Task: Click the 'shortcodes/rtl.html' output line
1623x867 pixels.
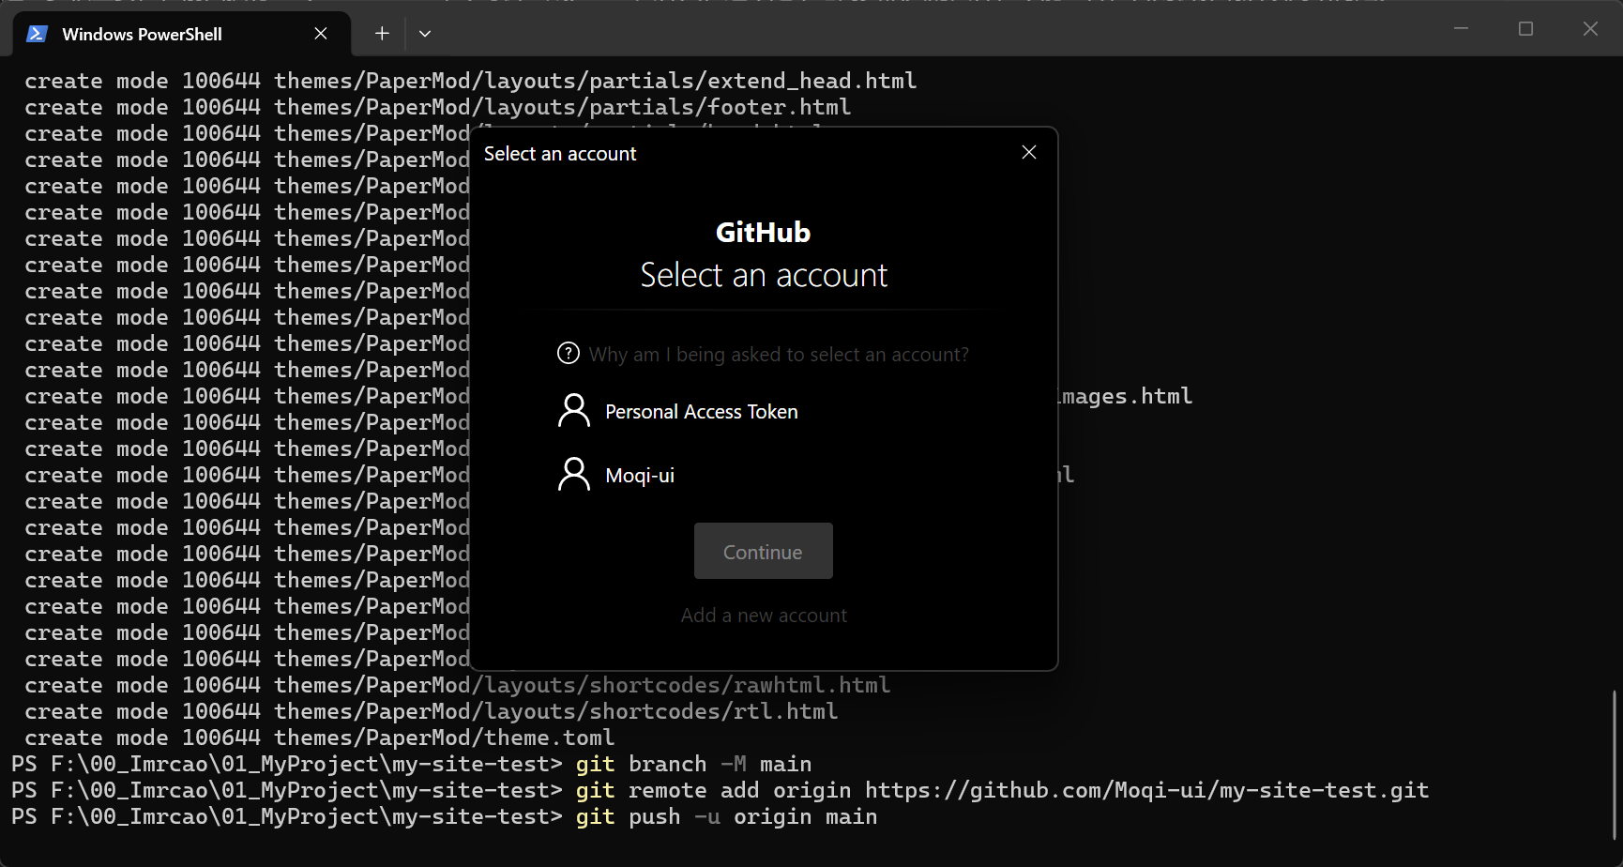Action: point(432,712)
